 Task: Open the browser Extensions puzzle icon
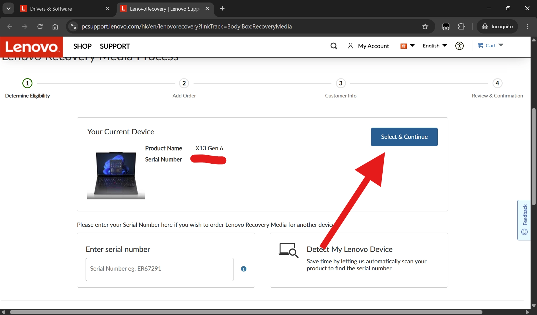(461, 27)
